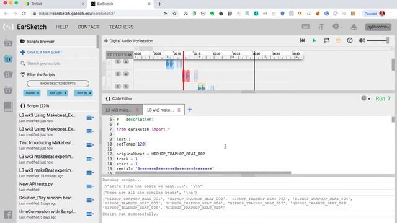The height and width of the screenshot is (223, 397).
Task: Open the Sort By dropdown
Action: point(83,93)
